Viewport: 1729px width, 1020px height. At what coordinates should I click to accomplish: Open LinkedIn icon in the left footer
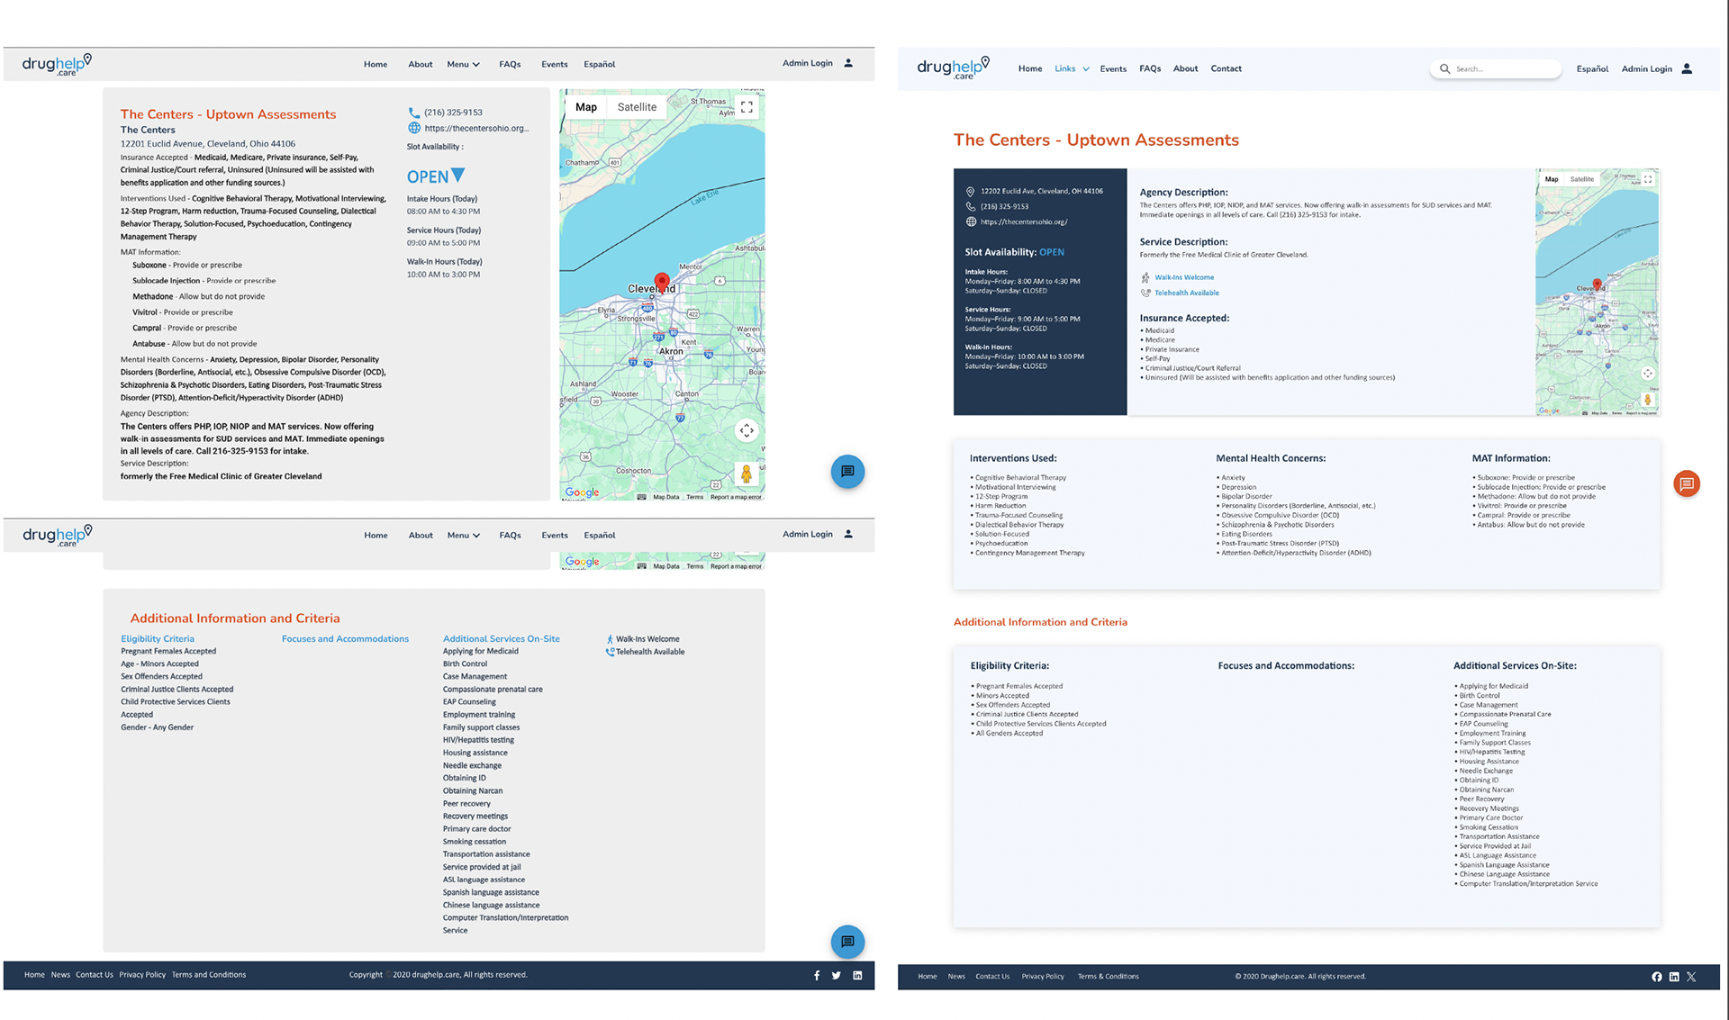tap(857, 975)
